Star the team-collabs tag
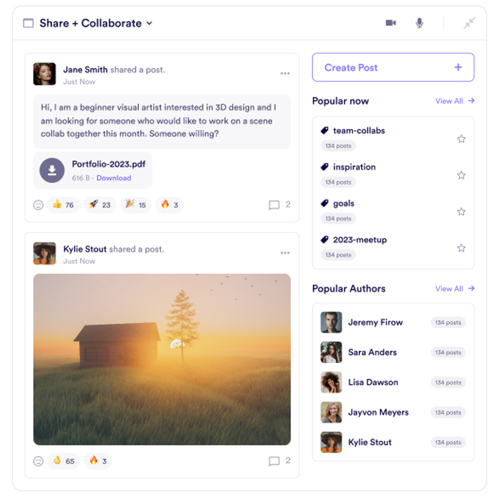This screenshot has width=497, height=496. point(461,139)
